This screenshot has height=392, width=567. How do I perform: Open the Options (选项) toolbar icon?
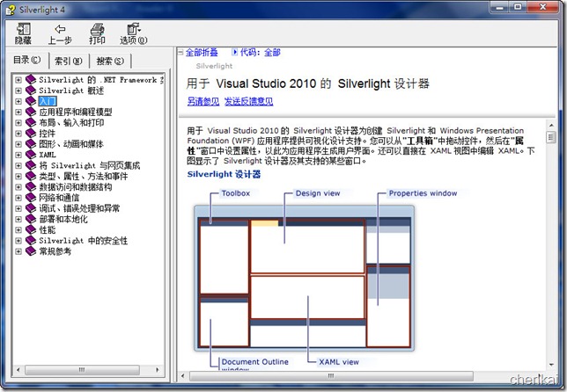tap(134, 33)
